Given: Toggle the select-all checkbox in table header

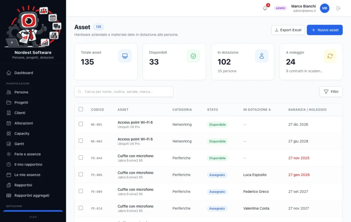Looking at the screenshot, I should (81, 109).
